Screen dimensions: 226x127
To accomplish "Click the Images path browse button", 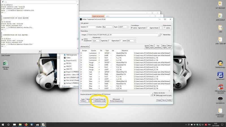I will (x=159, y=35).
